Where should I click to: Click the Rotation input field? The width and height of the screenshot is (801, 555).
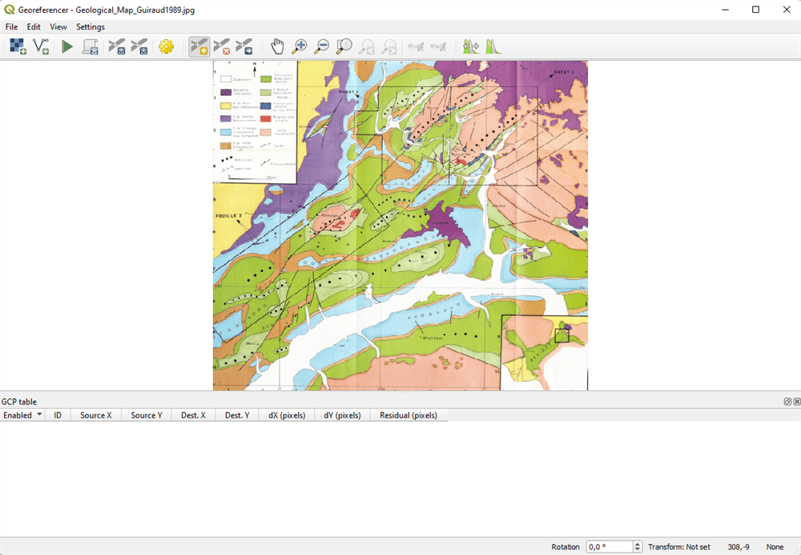click(x=609, y=547)
